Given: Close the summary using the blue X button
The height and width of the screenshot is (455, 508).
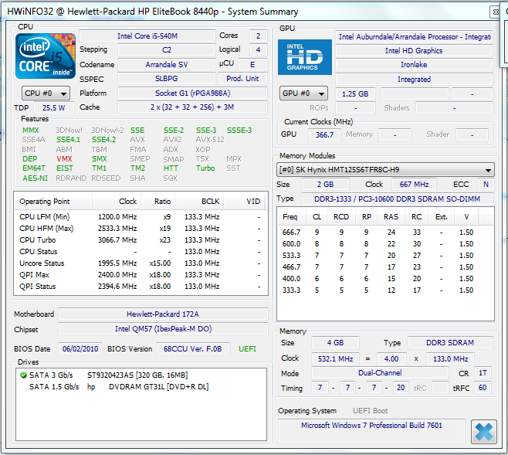Looking at the screenshot, I should point(484,432).
